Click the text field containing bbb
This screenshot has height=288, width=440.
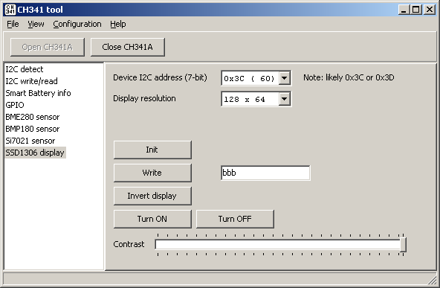click(x=265, y=173)
